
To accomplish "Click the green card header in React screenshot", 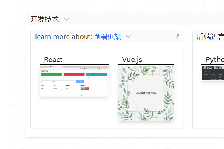I will pos(51,74).
